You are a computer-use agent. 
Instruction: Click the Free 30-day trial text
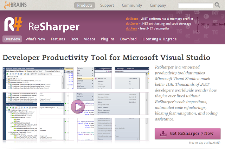[x=205, y=143]
